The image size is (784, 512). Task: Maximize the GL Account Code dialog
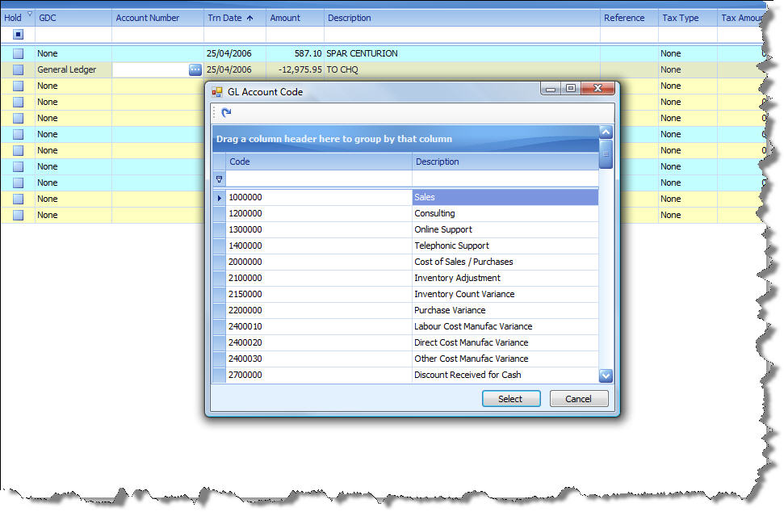pos(571,89)
